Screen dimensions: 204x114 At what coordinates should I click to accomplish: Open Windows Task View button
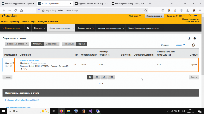(x=54, y=111)
